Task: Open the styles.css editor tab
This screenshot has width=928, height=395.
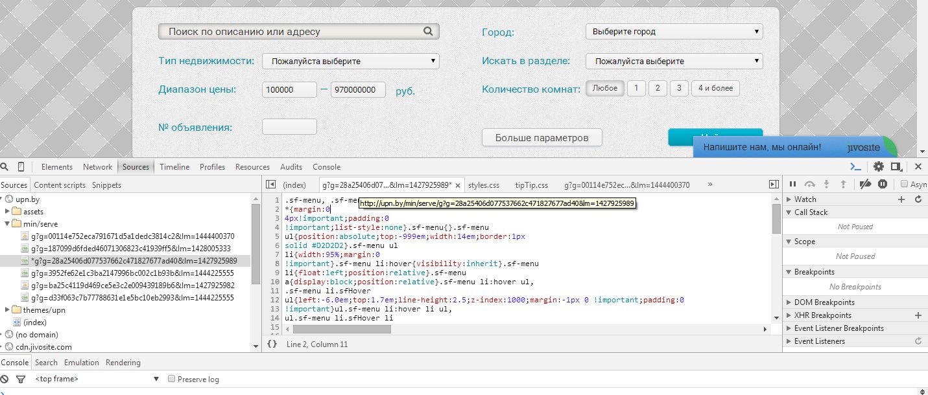Action: [x=483, y=185]
